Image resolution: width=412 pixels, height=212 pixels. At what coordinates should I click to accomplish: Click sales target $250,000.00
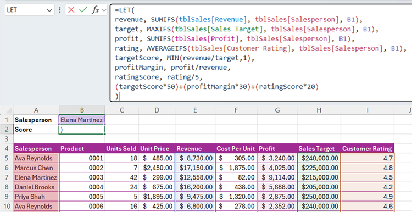pos(319,197)
